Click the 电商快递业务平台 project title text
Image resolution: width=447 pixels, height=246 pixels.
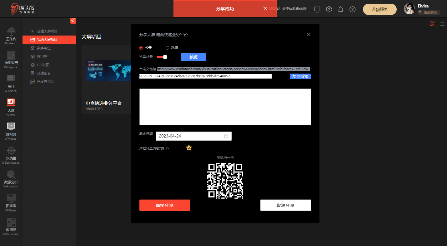pos(103,103)
